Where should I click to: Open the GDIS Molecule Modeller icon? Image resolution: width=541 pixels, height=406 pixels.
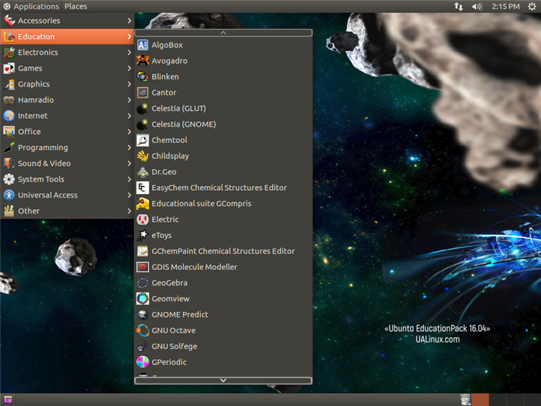tap(143, 267)
